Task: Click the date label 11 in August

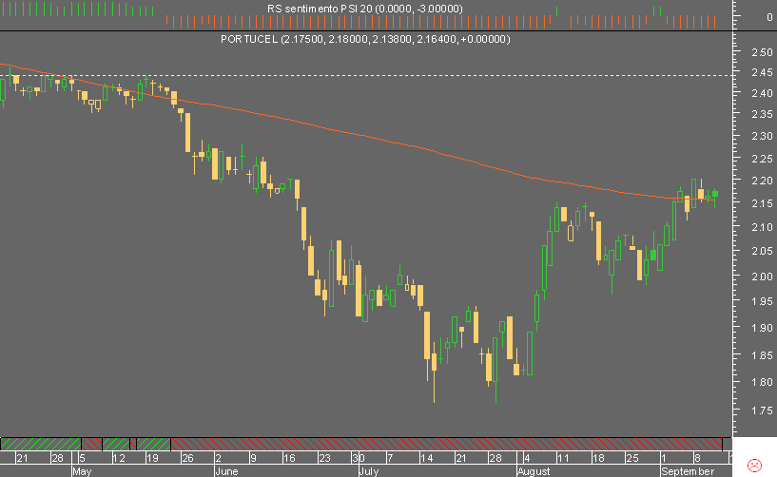Action: click(562, 458)
